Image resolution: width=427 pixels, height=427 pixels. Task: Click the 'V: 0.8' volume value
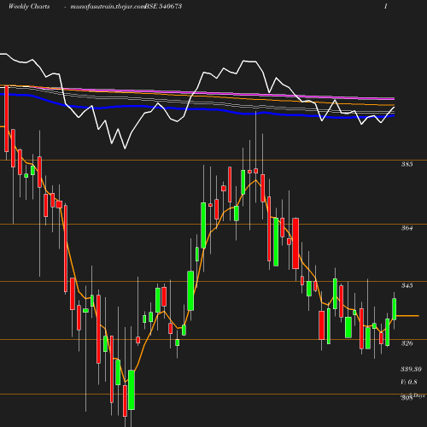tap(409, 382)
